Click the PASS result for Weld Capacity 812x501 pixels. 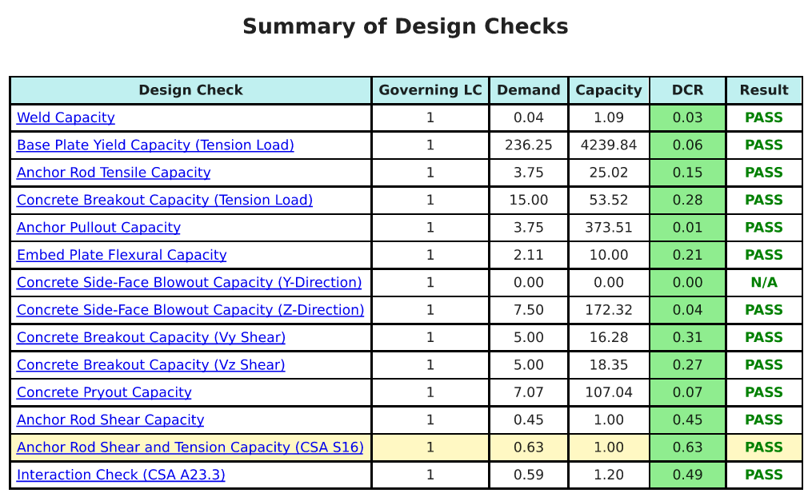click(763, 117)
